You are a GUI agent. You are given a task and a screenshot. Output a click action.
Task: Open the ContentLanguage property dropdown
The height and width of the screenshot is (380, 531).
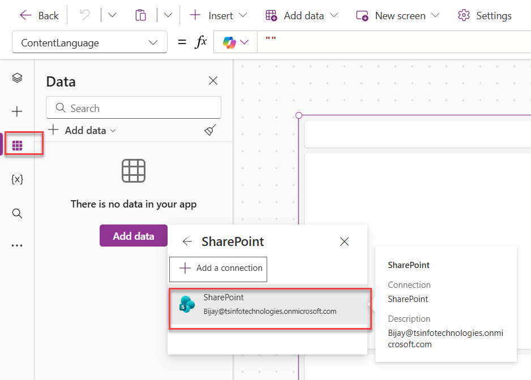click(89, 42)
